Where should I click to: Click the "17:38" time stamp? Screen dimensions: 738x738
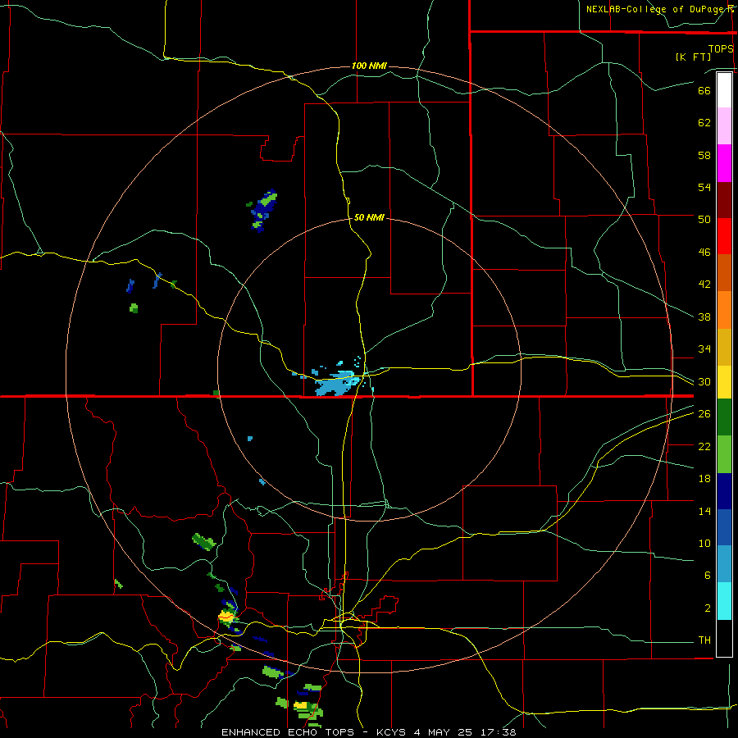tap(499, 732)
